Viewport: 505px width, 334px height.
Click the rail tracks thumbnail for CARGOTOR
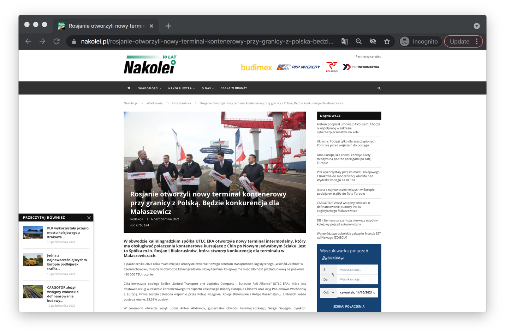coord(33,292)
